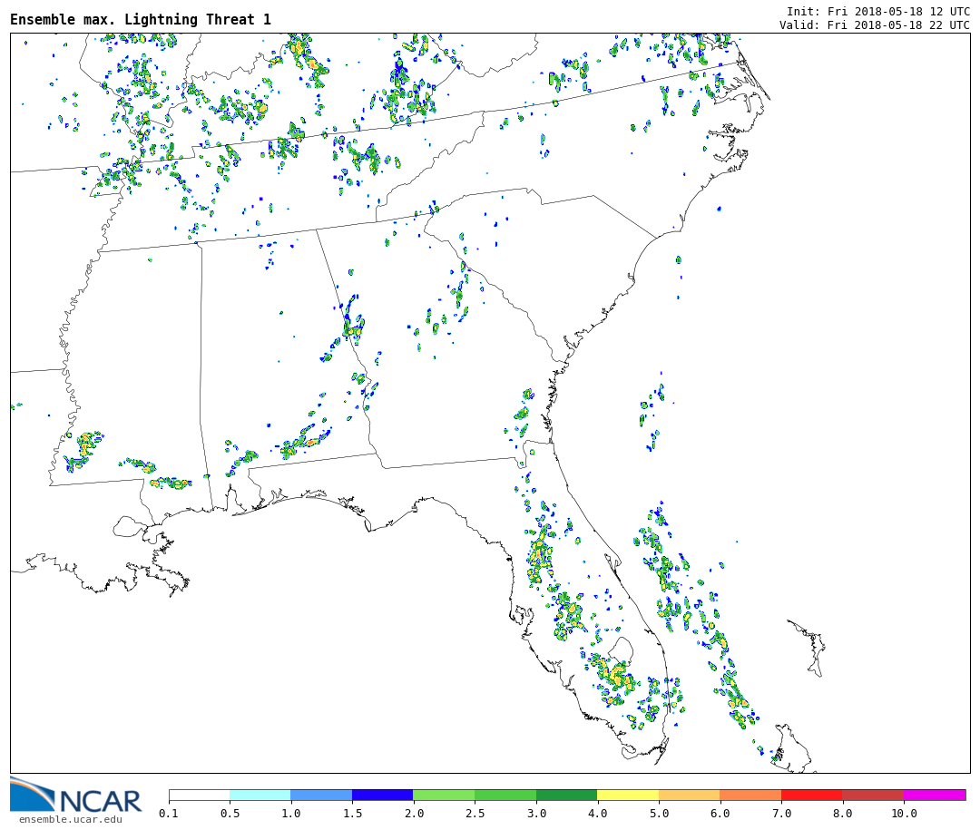Viewport: 980px width, 830px height.
Task: Click Lake Okeechobee on the Florida map
Action: [x=622, y=649]
